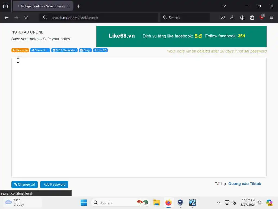Open the taskbar app right of VirtualBox

coord(192,202)
